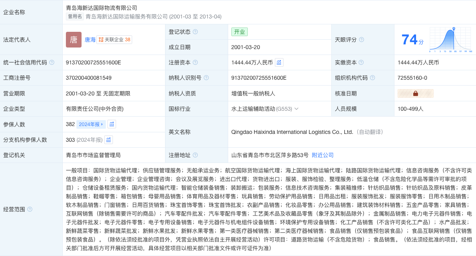Click the 关联企业 38 button
The width and height of the screenshot is (476, 256).
[114, 40]
